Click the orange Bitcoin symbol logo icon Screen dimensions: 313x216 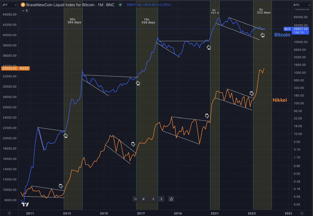23,5
